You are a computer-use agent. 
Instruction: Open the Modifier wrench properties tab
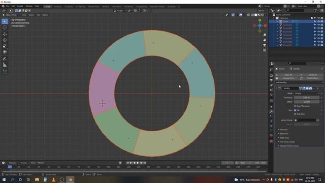(271, 112)
